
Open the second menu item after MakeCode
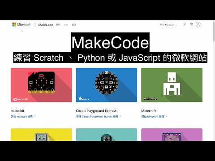point(66,25)
